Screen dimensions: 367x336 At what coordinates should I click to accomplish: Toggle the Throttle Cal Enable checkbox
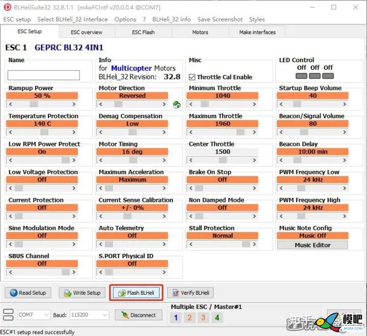point(192,77)
